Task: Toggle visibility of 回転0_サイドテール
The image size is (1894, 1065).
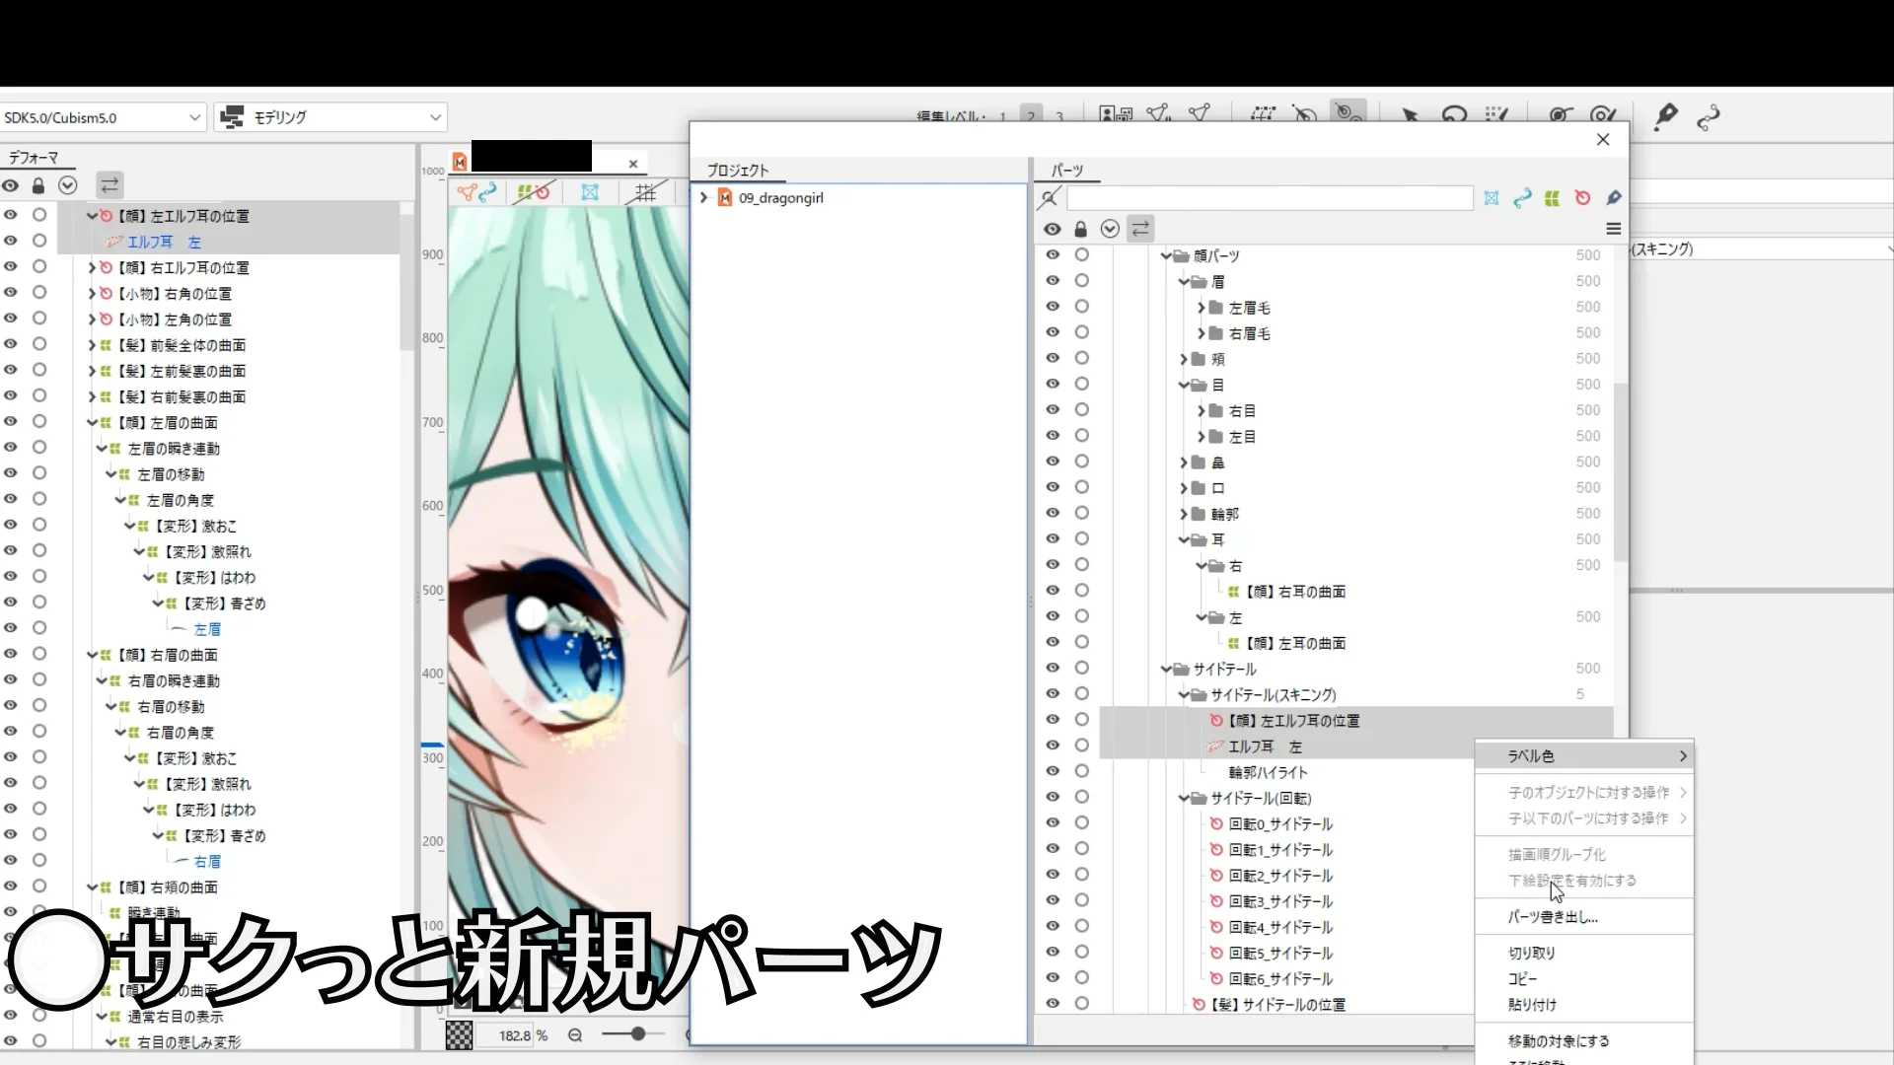Action: pyautogui.click(x=1053, y=822)
